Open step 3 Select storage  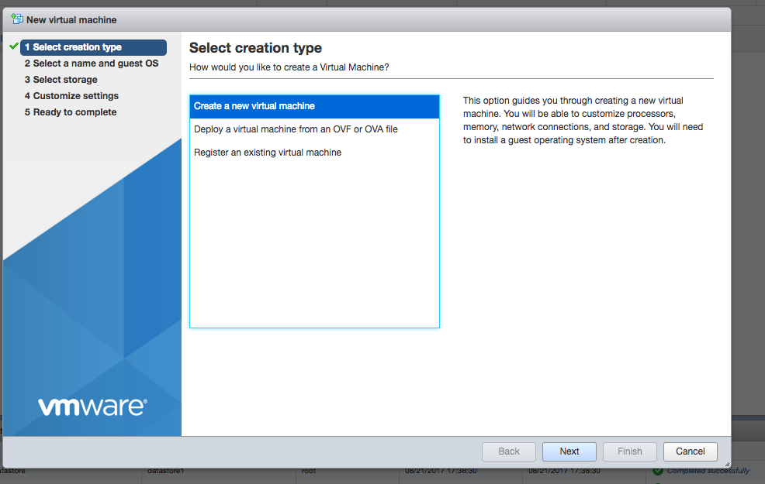coord(61,79)
